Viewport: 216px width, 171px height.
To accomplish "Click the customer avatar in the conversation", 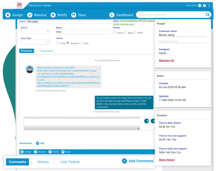I will (30, 69).
